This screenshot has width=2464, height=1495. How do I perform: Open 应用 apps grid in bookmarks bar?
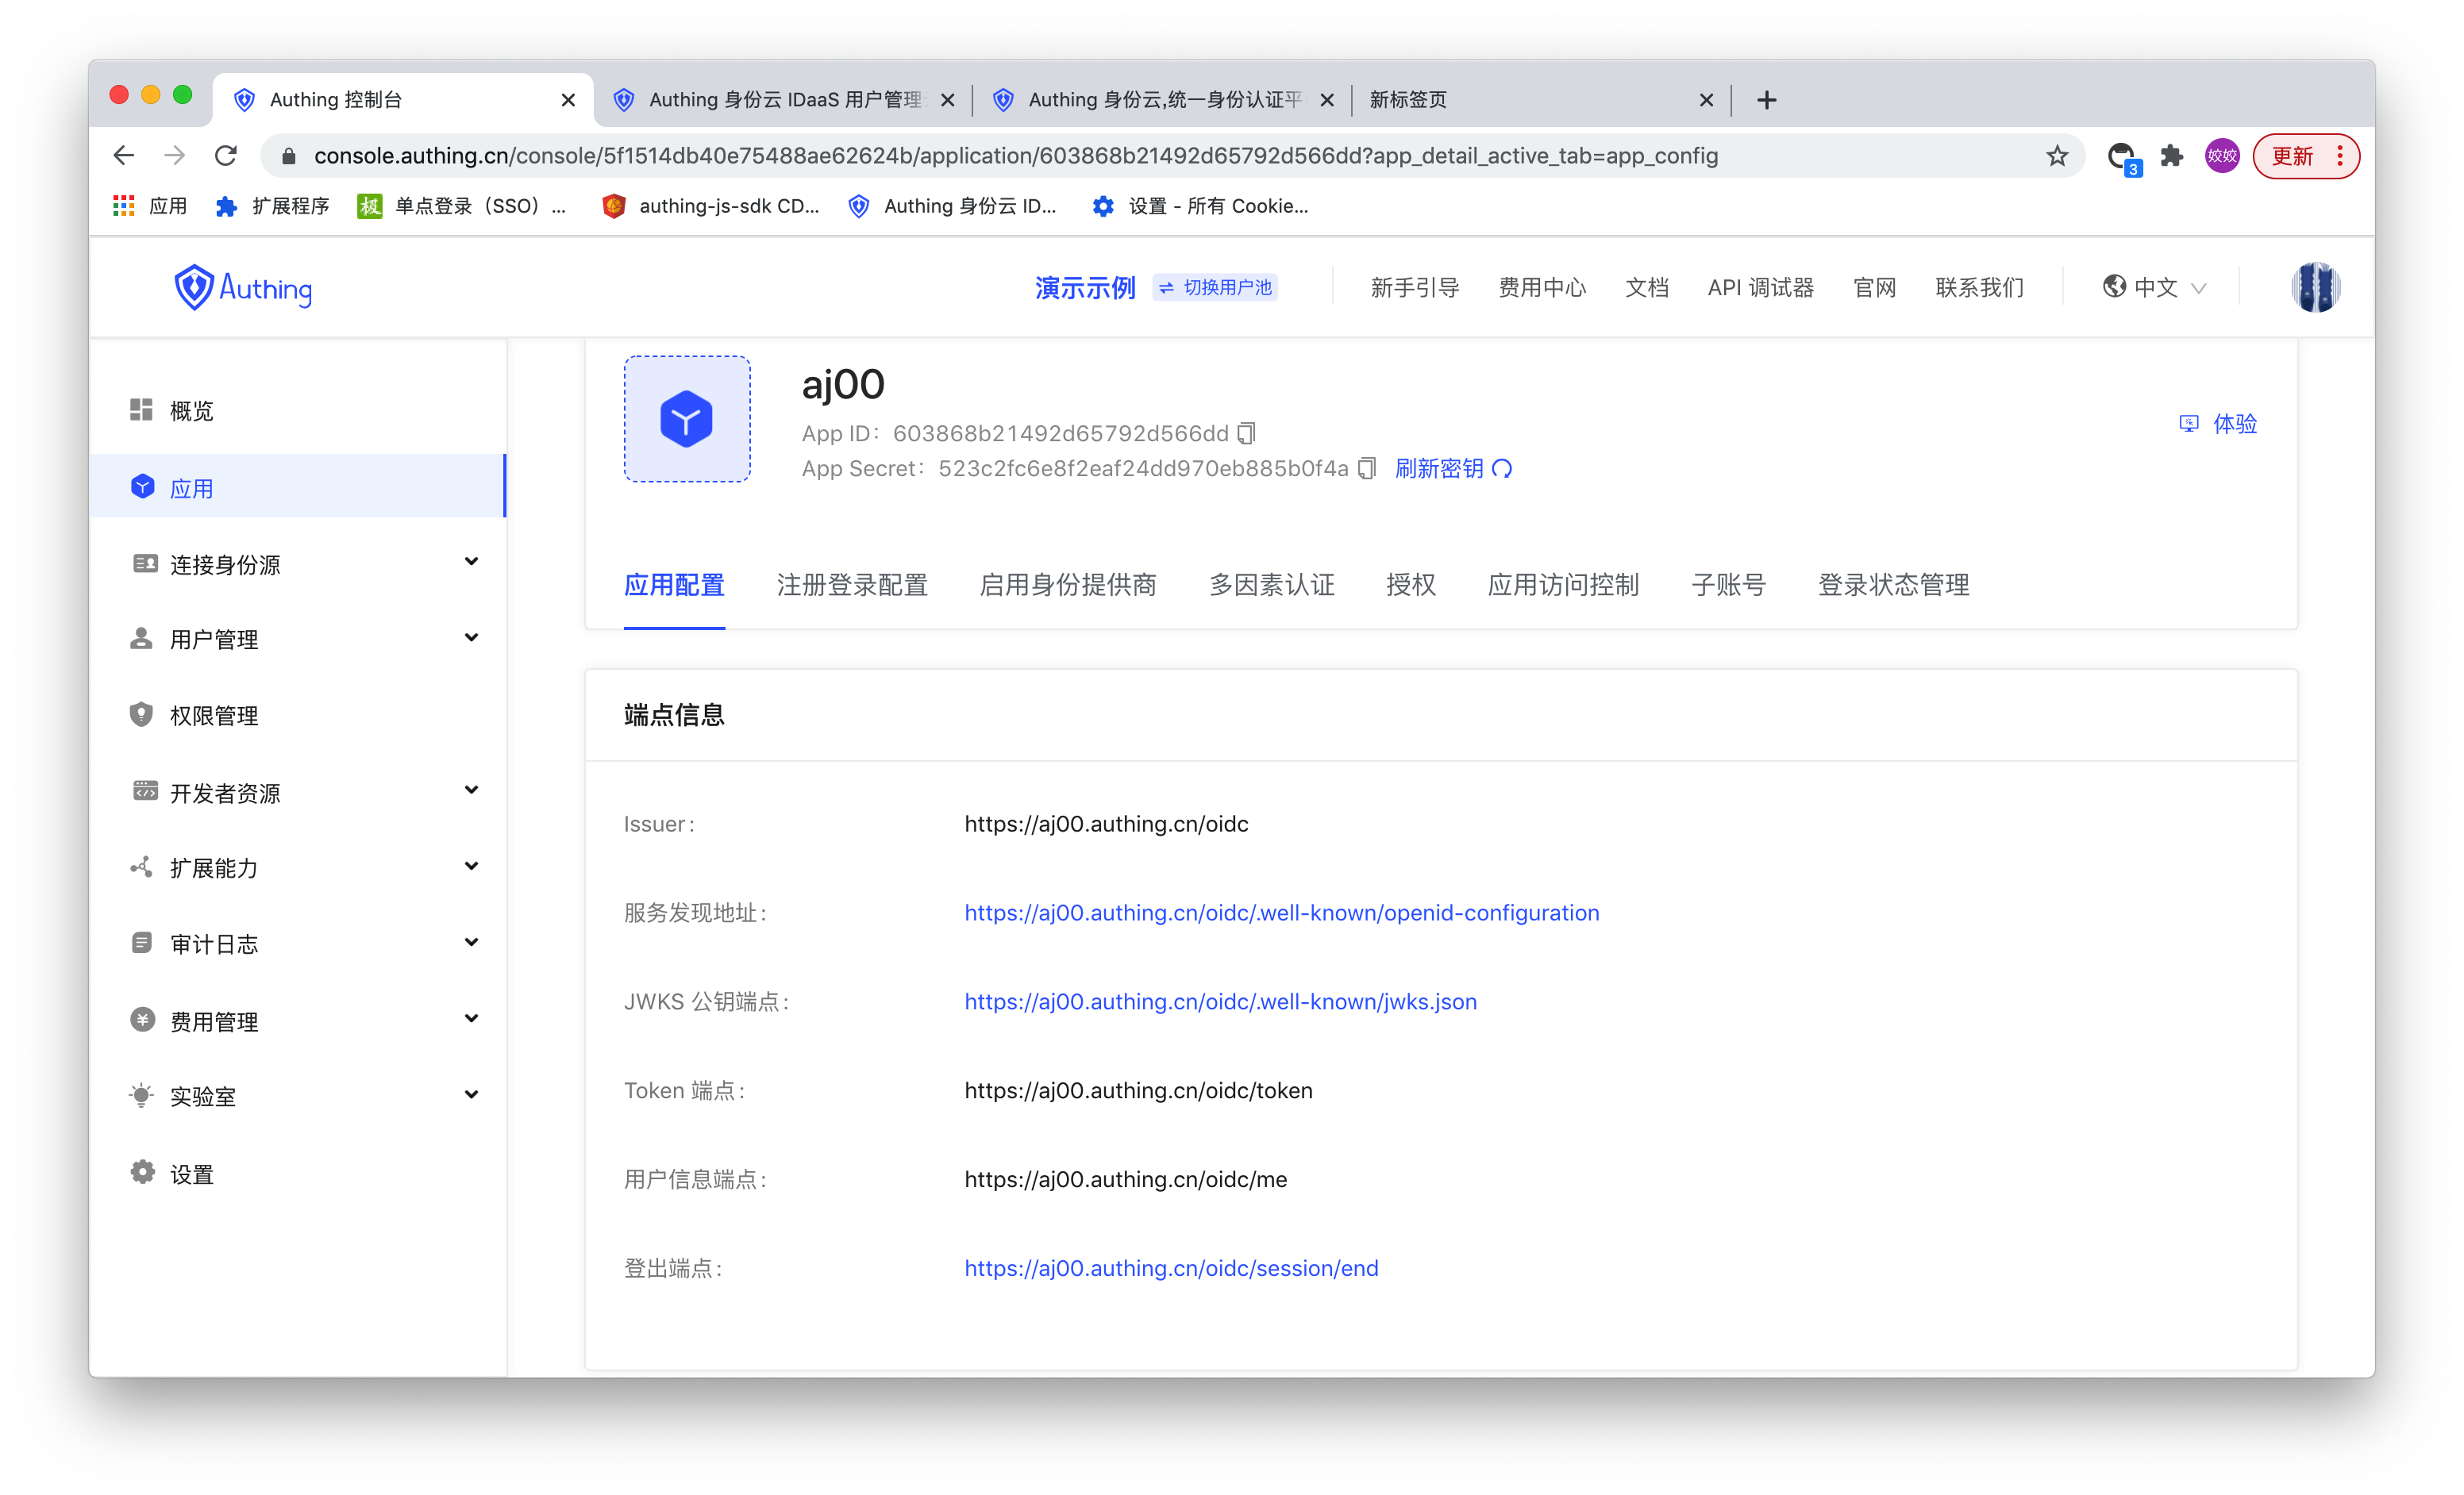point(150,206)
